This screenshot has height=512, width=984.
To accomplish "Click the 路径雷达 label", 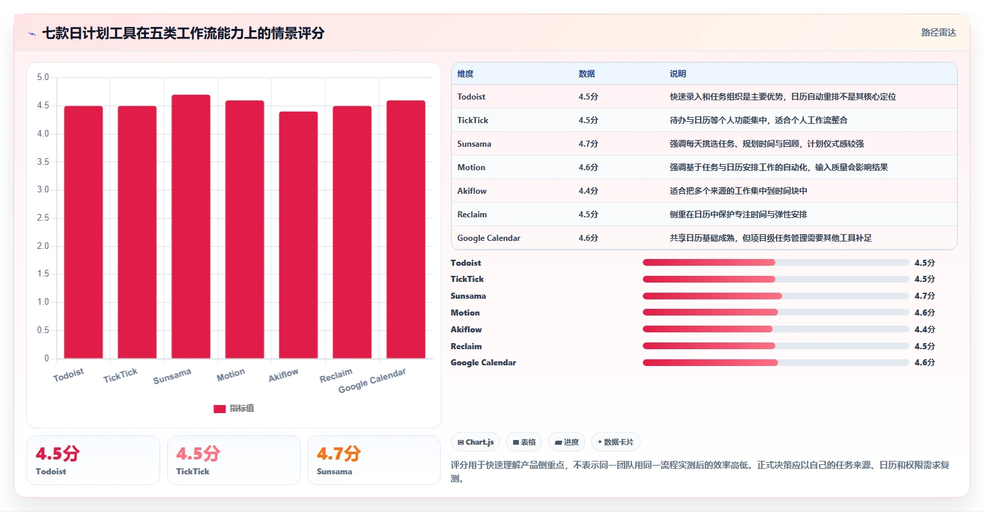I will click(x=938, y=32).
